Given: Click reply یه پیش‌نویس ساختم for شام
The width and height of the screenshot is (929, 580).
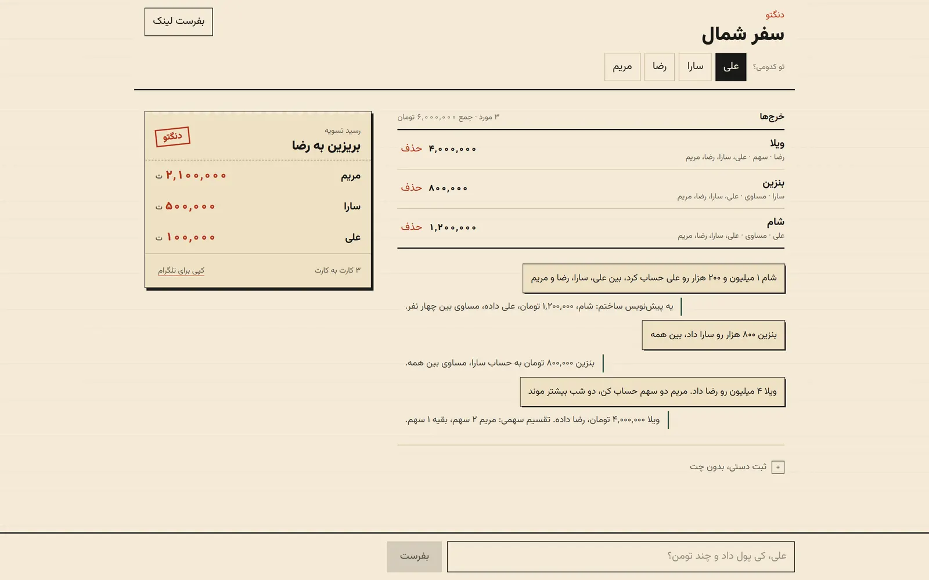Looking at the screenshot, I should (x=539, y=306).
